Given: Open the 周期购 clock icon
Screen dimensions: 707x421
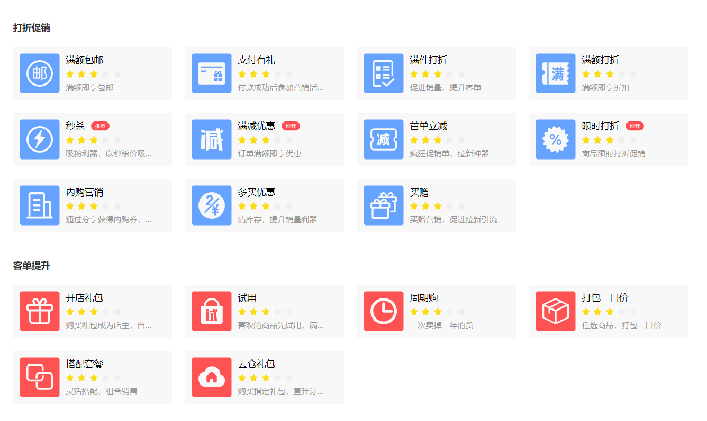Looking at the screenshot, I should (384, 311).
